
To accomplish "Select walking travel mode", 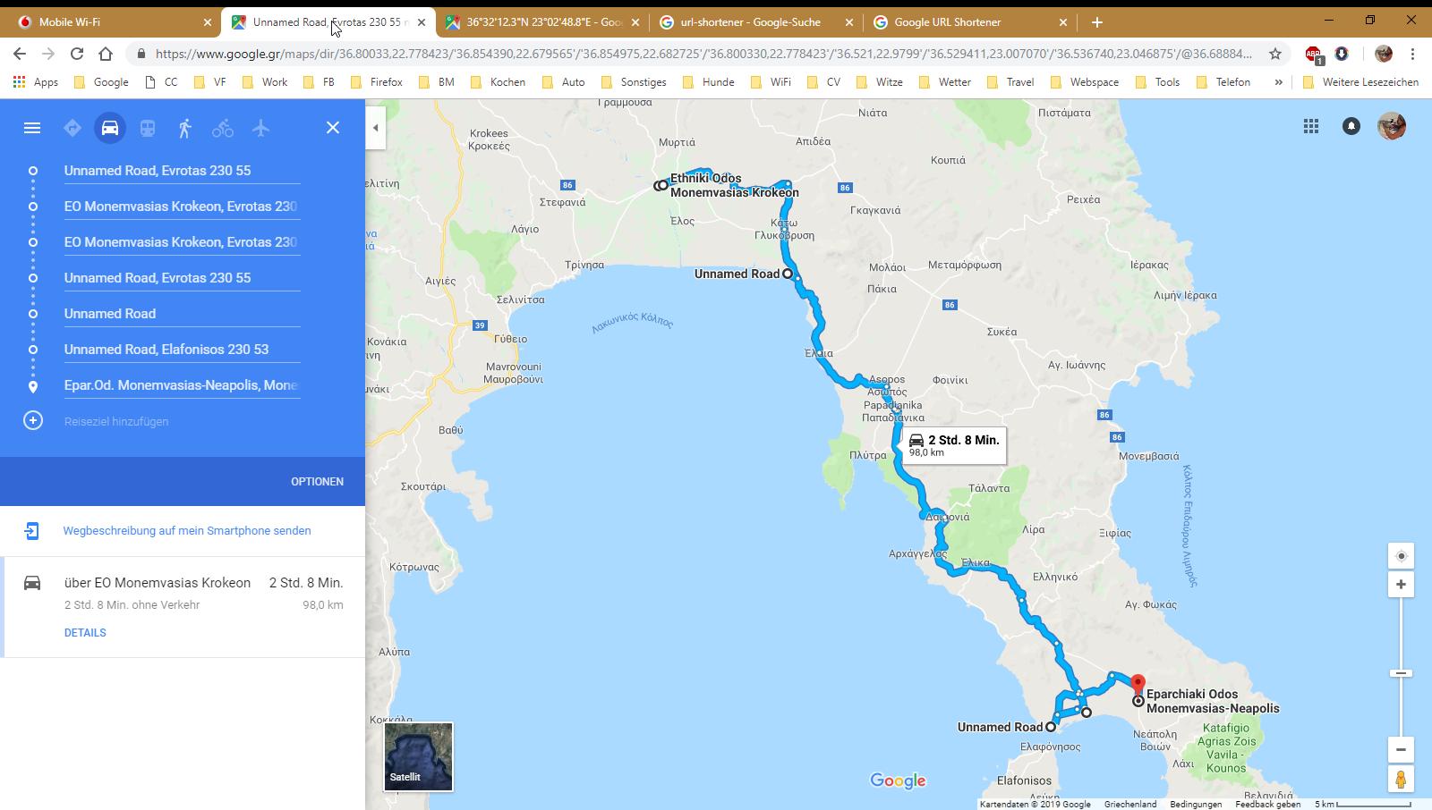I will pyautogui.click(x=185, y=128).
